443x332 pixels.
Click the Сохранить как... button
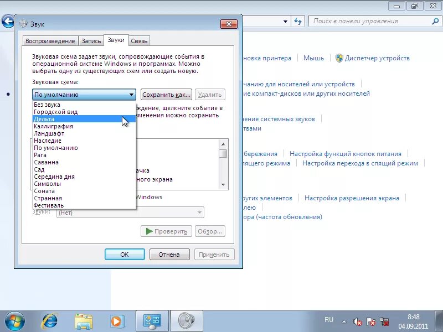coord(167,95)
